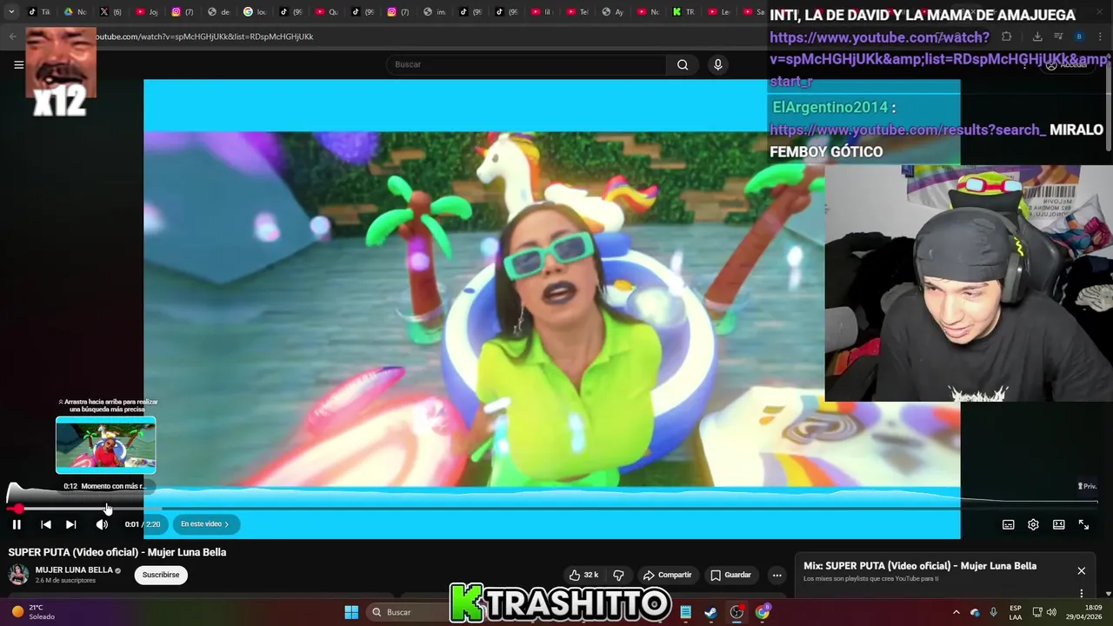Click the cloud sync tray icon
Viewport: 1113px width, 626px height.
975,612
